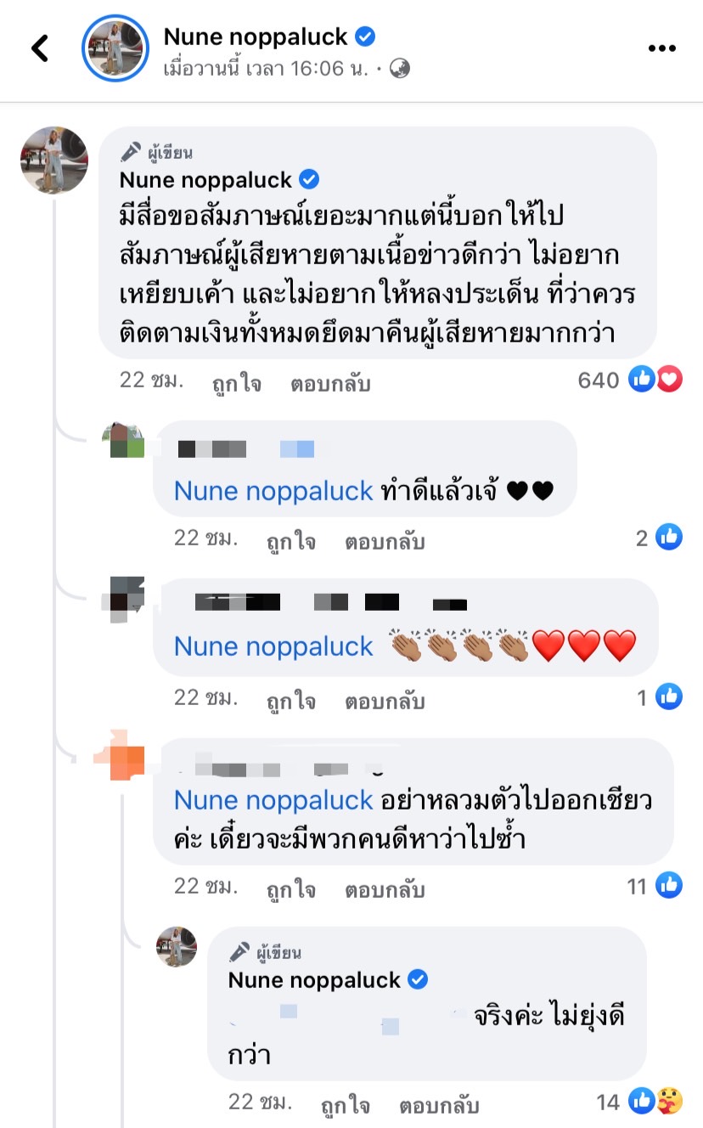The width and height of the screenshot is (703, 1128).
Task: Open author avatar in nested reply
Action: (x=177, y=947)
